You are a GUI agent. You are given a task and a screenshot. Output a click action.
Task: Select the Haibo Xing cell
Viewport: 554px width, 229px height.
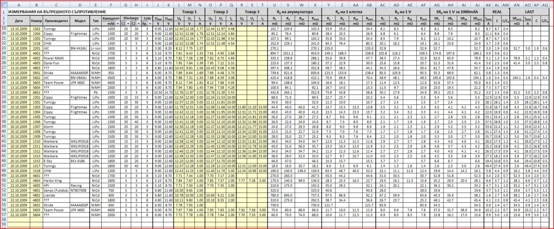coord(54,180)
